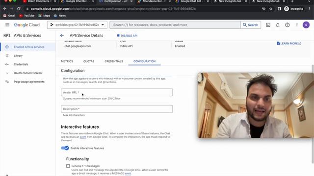Open a new browser tab with plus

[292, 1]
